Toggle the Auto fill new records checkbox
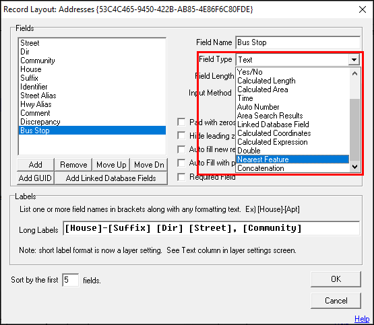This screenshot has width=374, height=325. coord(181,149)
